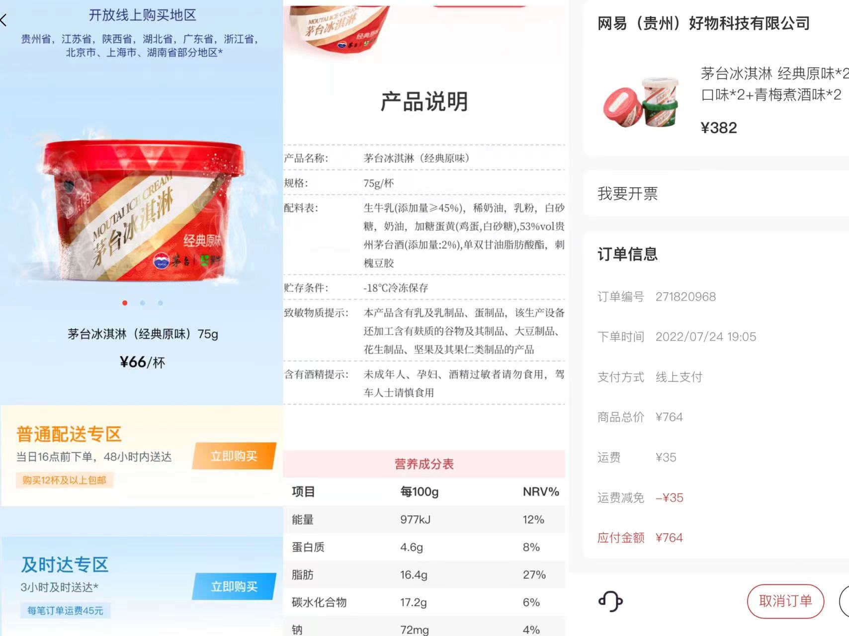Screen dimensions: 849x636
Task: Select the 开放线上购买地区 heading
Action: (142, 15)
